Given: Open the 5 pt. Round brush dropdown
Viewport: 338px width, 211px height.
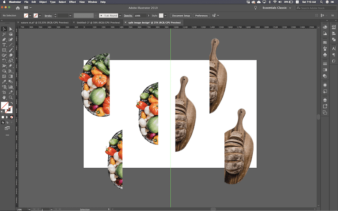Looking at the screenshot, I should point(110,16).
